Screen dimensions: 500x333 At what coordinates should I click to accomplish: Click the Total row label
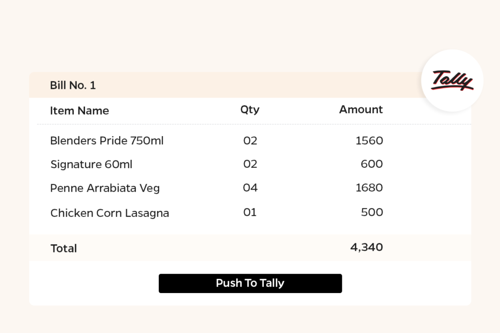pos(64,248)
